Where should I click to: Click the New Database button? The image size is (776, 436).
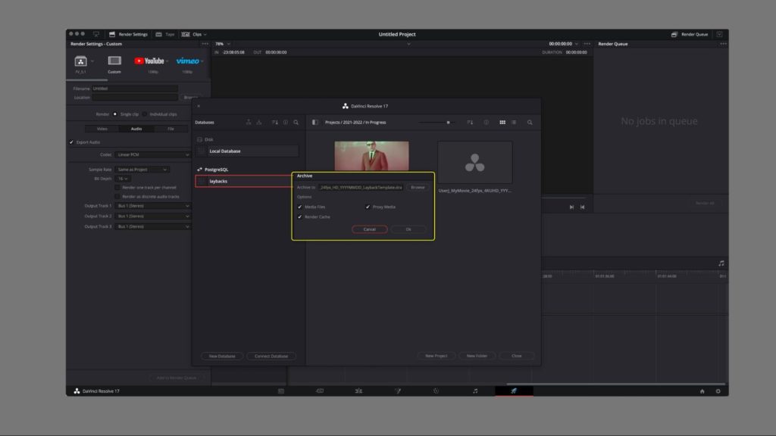tap(222, 356)
